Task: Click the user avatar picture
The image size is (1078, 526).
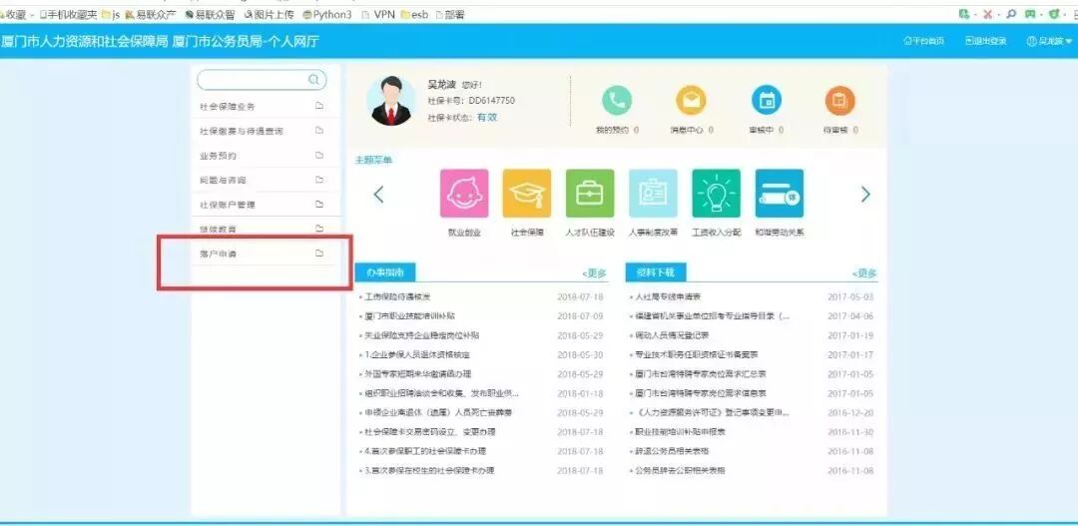Action: 390,101
